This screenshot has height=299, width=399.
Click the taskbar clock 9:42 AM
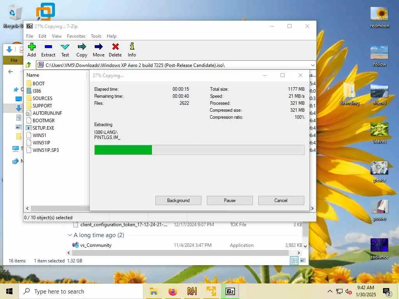[x=365, y=288]
